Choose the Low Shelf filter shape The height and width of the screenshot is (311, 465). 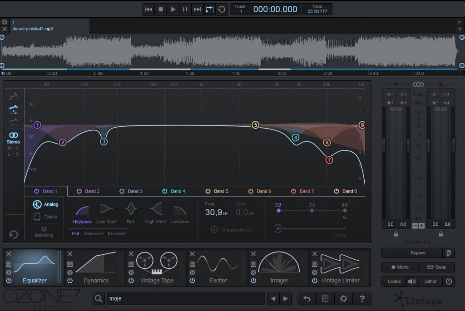click(106, 214)
